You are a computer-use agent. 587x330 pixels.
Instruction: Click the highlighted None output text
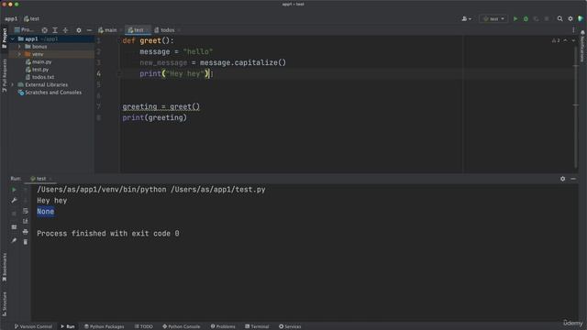click(x=45, y=212)
